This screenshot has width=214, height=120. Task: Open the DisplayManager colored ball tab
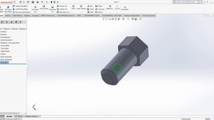[x=16, y=22]
